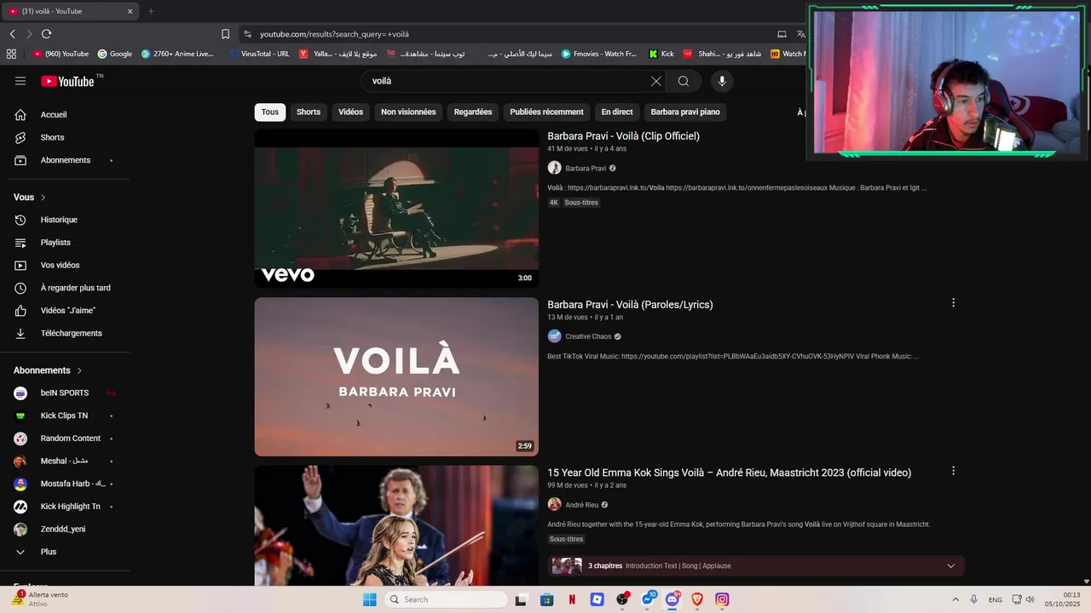Viewport: 1091px width, 613px height.
Task: Select the Barbara pravi piano chip
Action: (685, 112)
